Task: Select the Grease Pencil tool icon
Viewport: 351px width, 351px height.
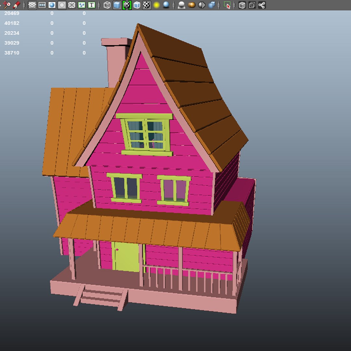Action: pos(17,5)
